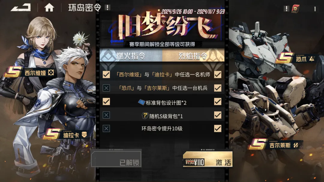Screen dimensions: 324x182
Task: Switch to the 烈焰指令 tab
Action: (193, 55)
